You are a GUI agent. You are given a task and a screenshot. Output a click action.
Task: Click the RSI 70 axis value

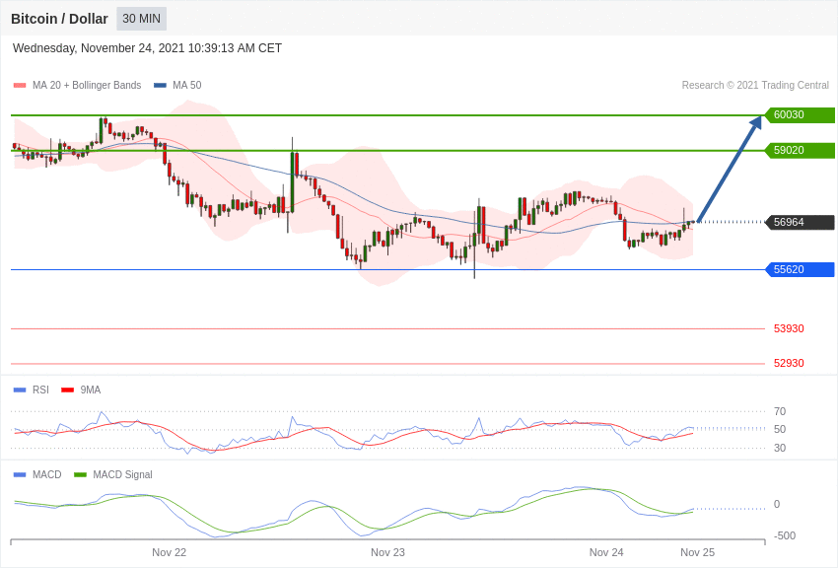point(780,411)
